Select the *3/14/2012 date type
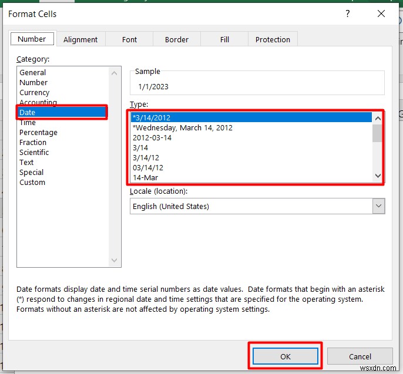 [x=251, y=117]
